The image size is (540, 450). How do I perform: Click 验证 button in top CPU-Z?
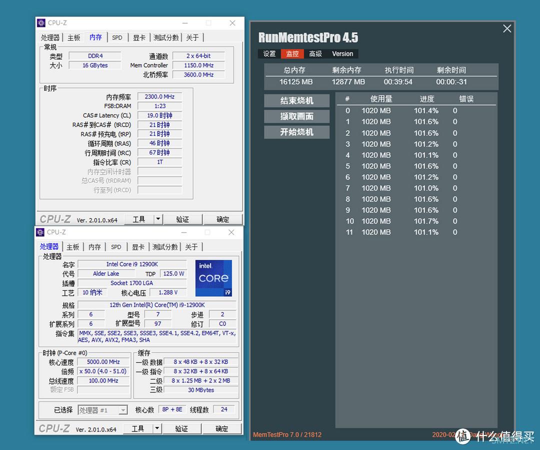tap(182, 219)
